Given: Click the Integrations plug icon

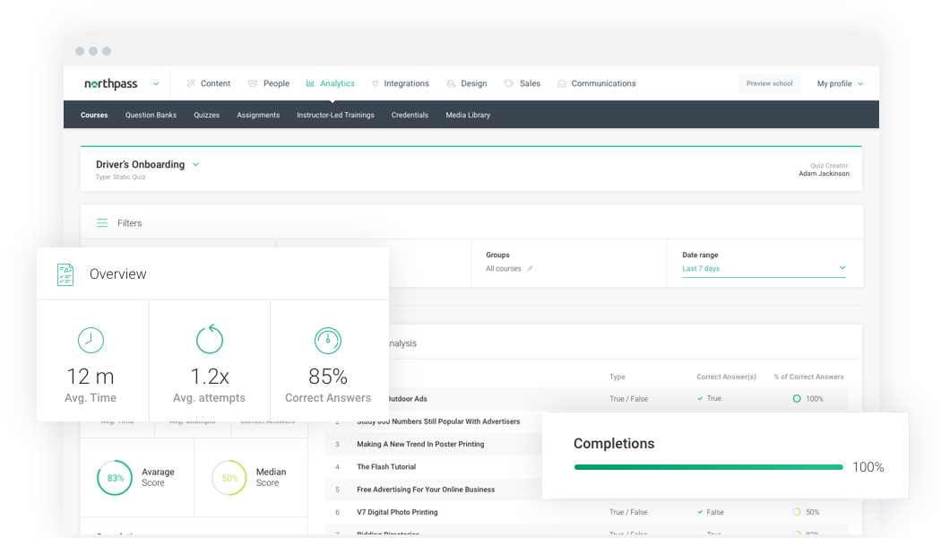Looking at the screenshot, I should tap(375, 83).
